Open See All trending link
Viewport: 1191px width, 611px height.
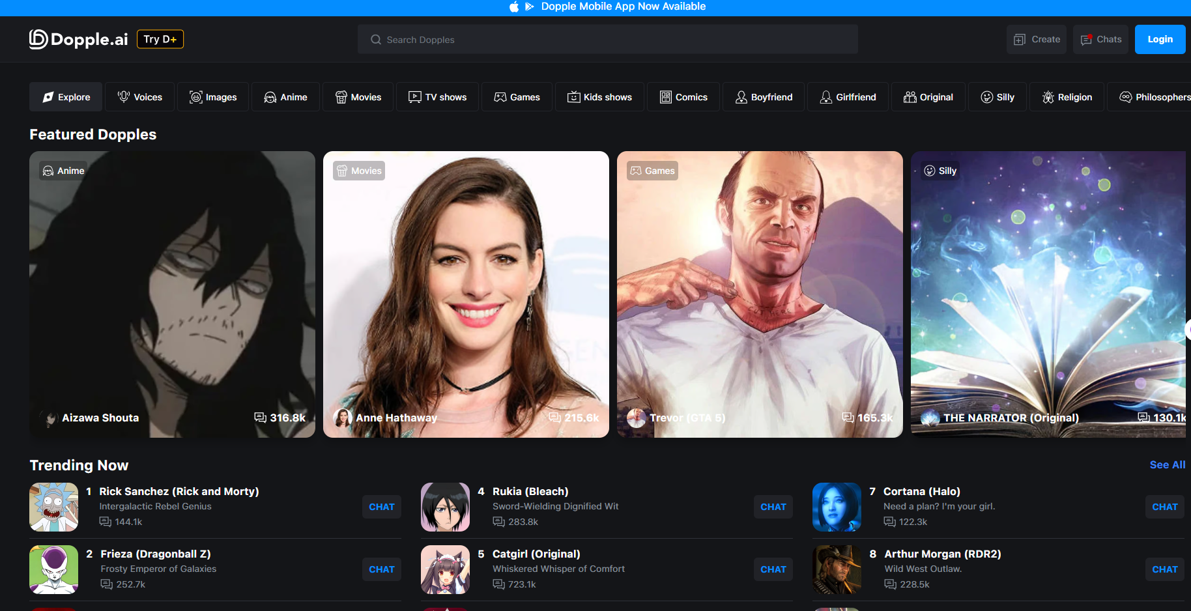[x=1167, y=464]
